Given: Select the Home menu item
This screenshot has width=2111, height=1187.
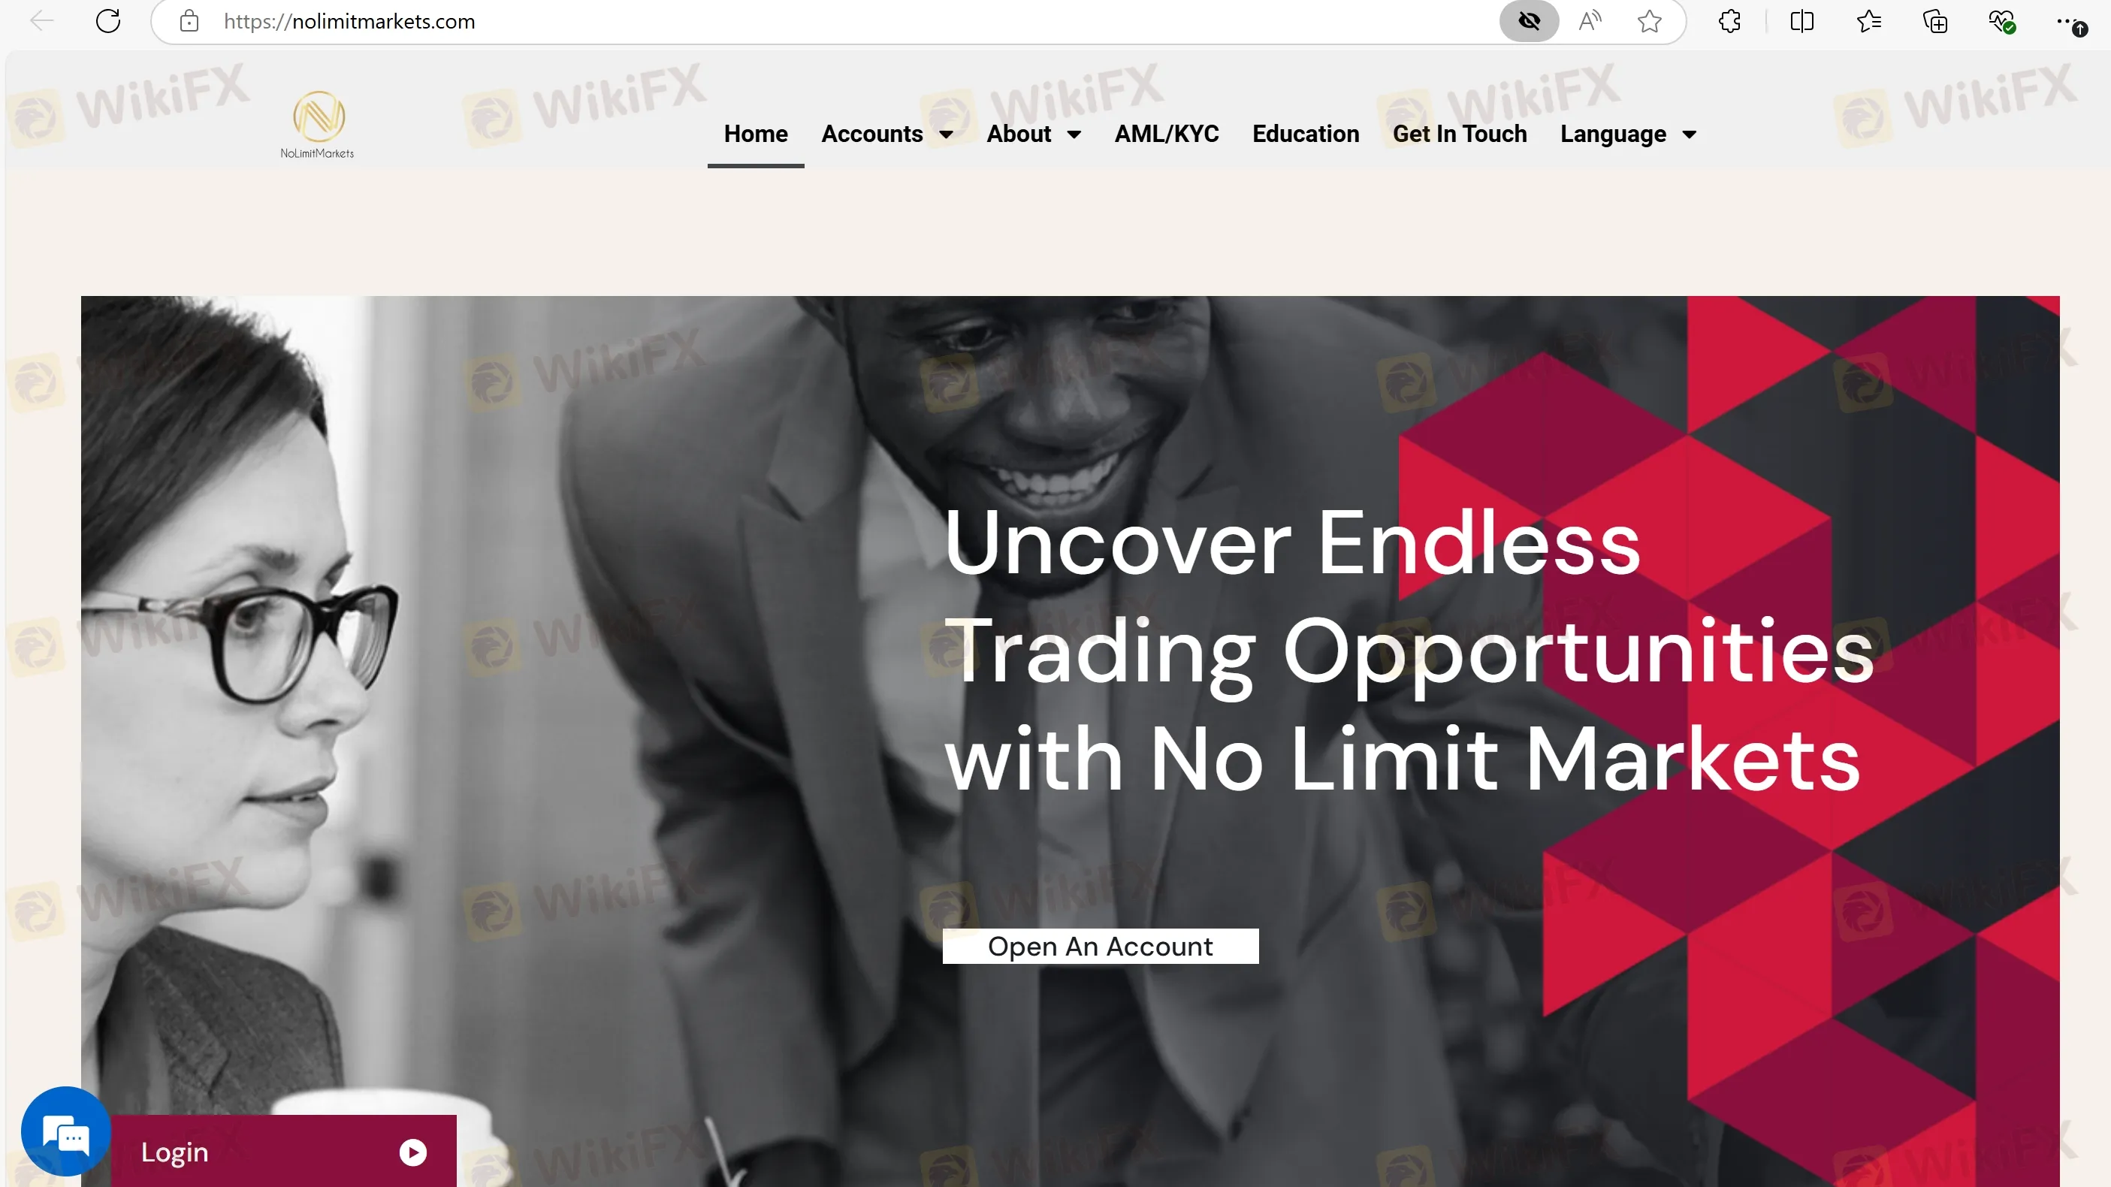Looking at the screenshot, I should click(x=756, y=134).
